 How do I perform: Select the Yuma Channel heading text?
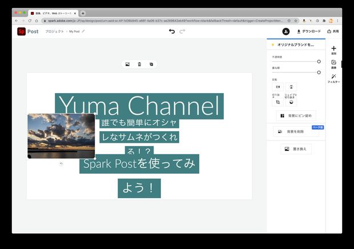tap(139, 106)
